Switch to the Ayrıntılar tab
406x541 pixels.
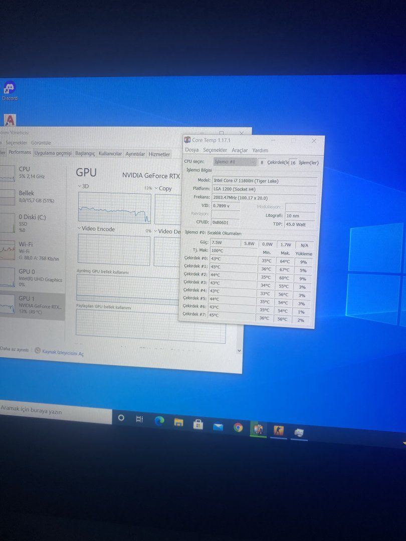click(x=135, y=154)
